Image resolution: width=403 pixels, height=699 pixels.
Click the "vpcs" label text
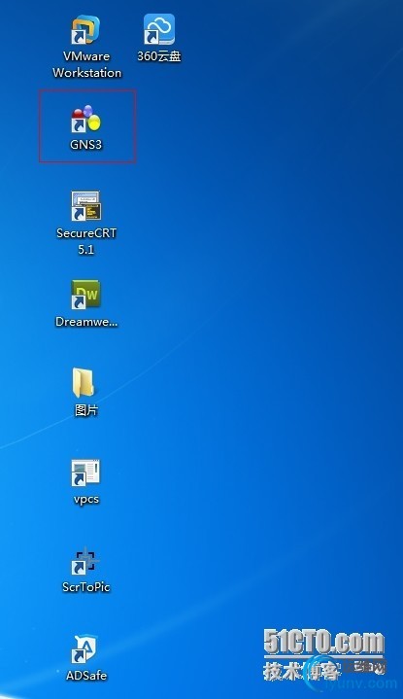[x=86, y=500]
